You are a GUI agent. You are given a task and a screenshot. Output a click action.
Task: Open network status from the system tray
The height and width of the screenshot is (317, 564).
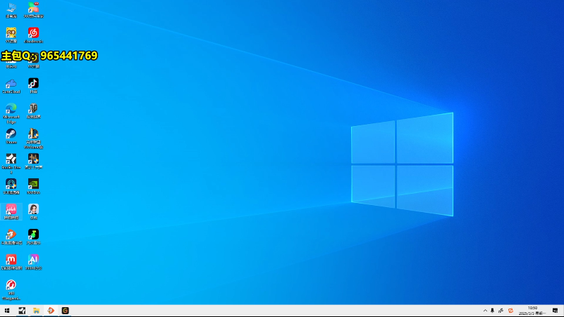501,311
